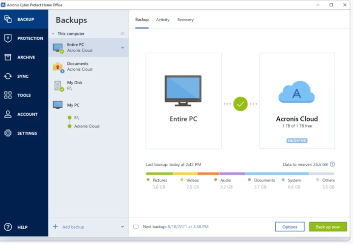This screenshot has height=244, width=353.
Task: Click the blue System segment of the data bar
Action: [277, 174]
